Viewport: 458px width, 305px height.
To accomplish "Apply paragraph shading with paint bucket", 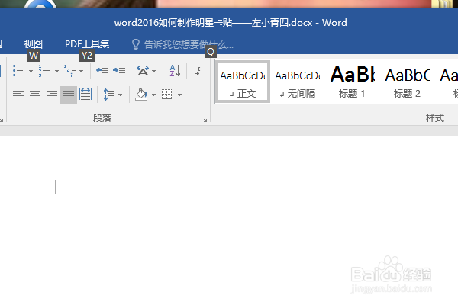I will point(141,95).
